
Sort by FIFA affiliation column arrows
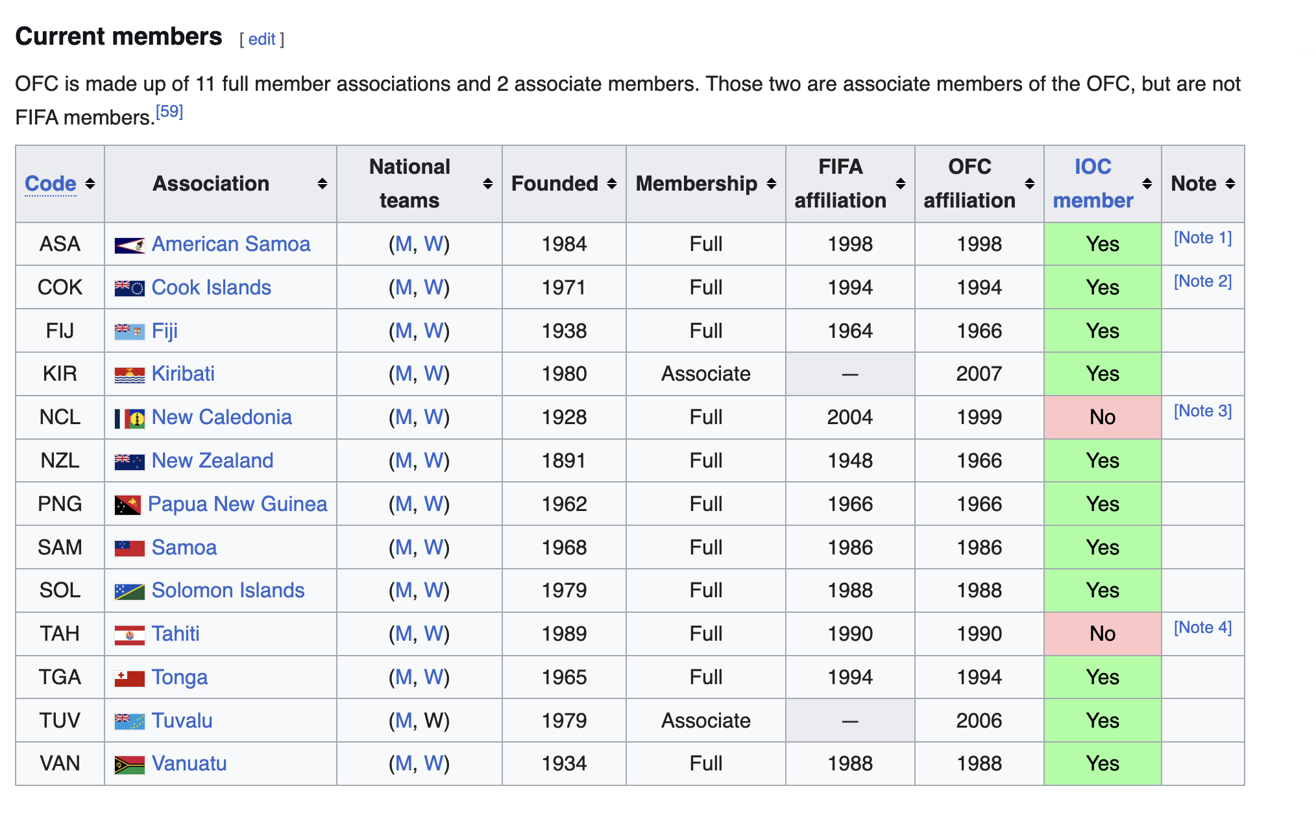(x=901, y=184)
